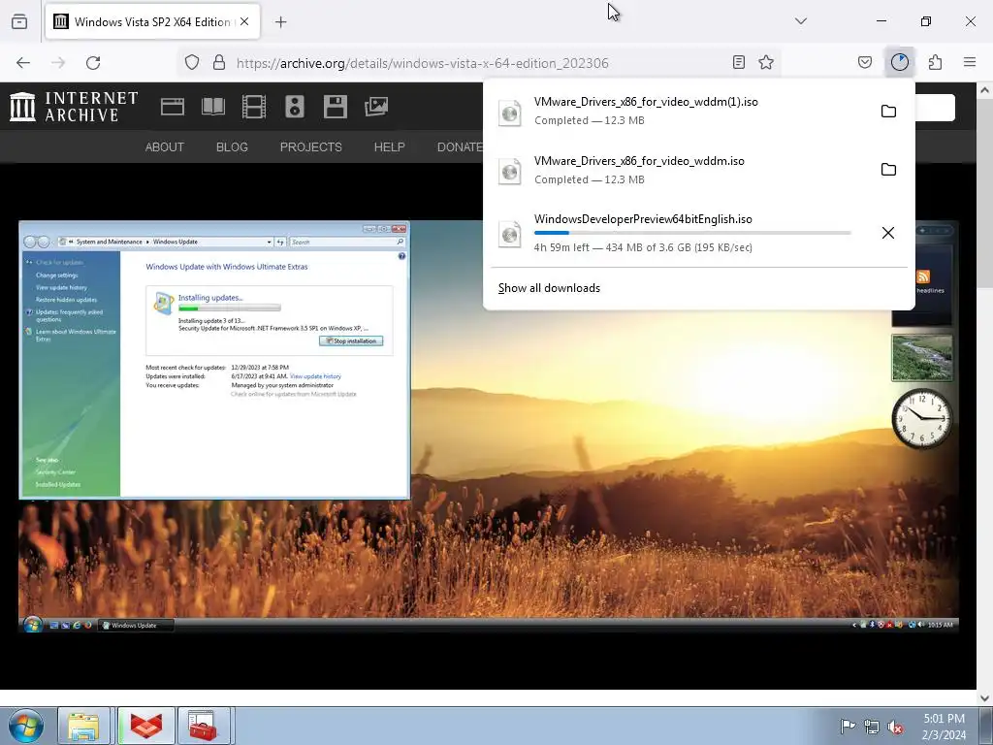Open the Web archive icon
The image size is (993, 745).
coord(173,107)
